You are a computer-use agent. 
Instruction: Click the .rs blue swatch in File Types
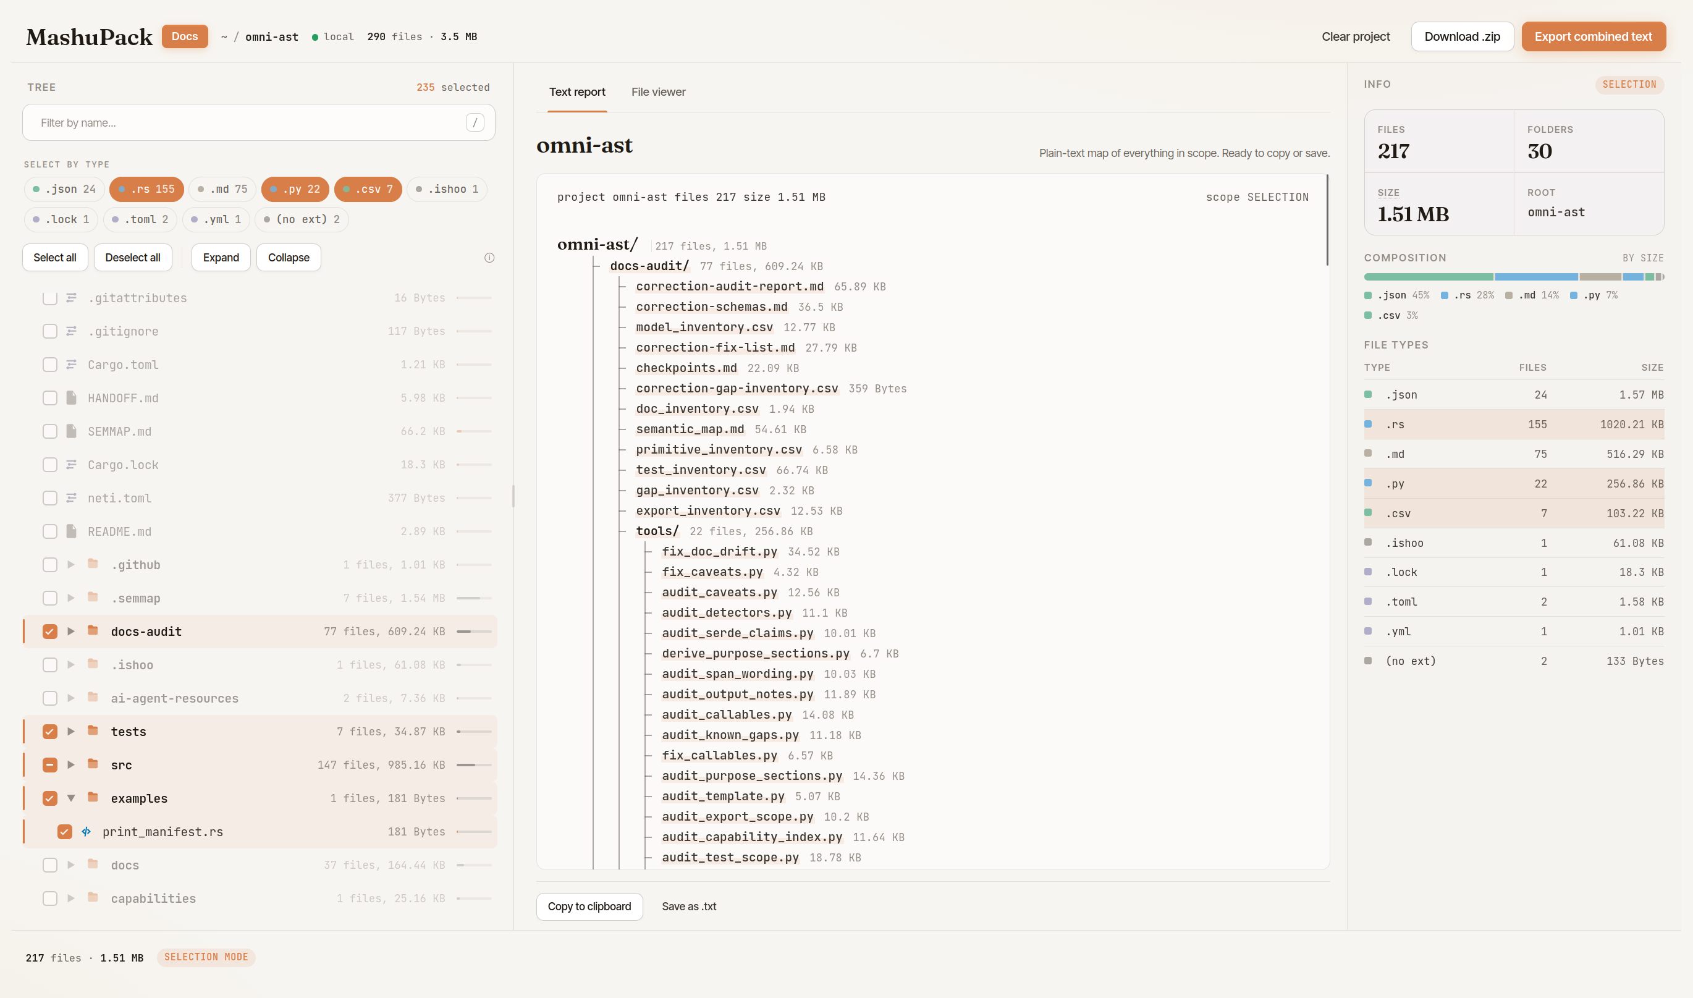click(1367, 424)
